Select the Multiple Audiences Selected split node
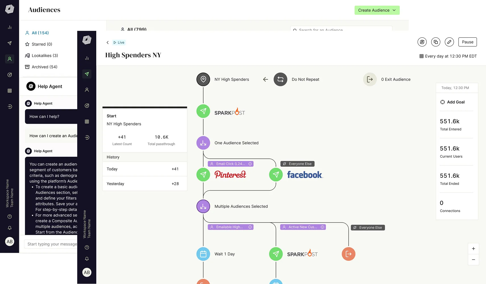This screenshot has height=284, width=486. point(203,206)
